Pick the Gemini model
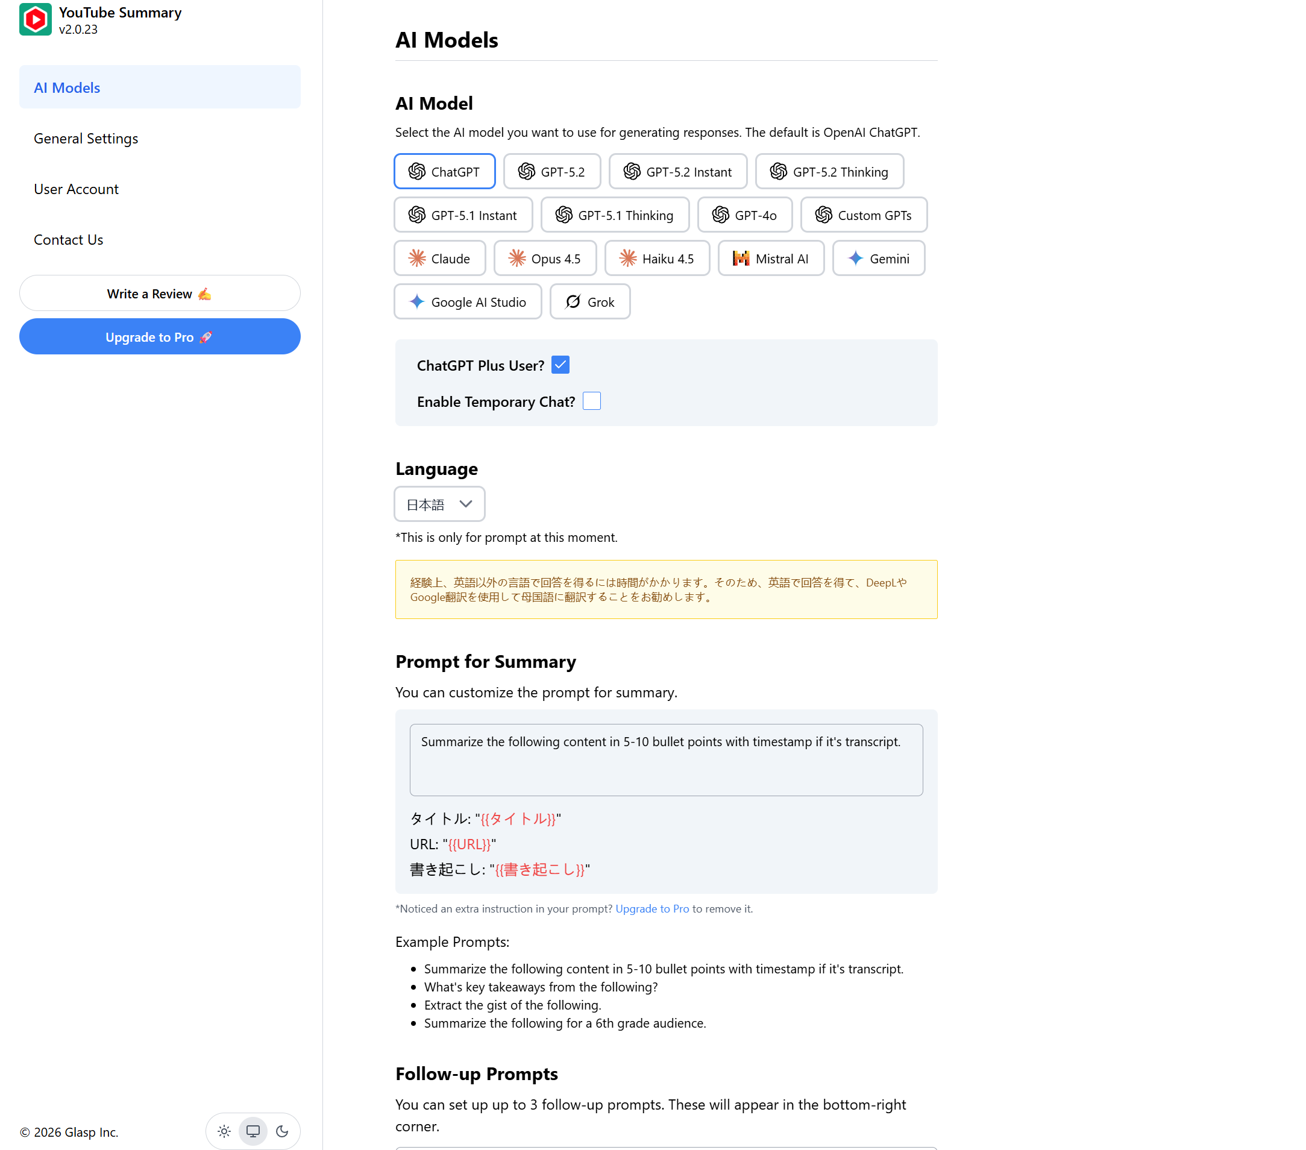Screen dimensions: 1306x1150 [x=878, y=258]
